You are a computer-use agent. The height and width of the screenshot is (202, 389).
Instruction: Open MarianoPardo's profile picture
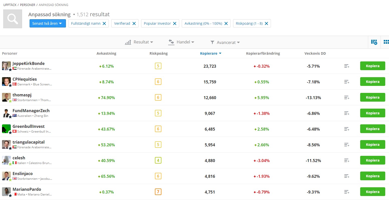(x=6, y=192)
